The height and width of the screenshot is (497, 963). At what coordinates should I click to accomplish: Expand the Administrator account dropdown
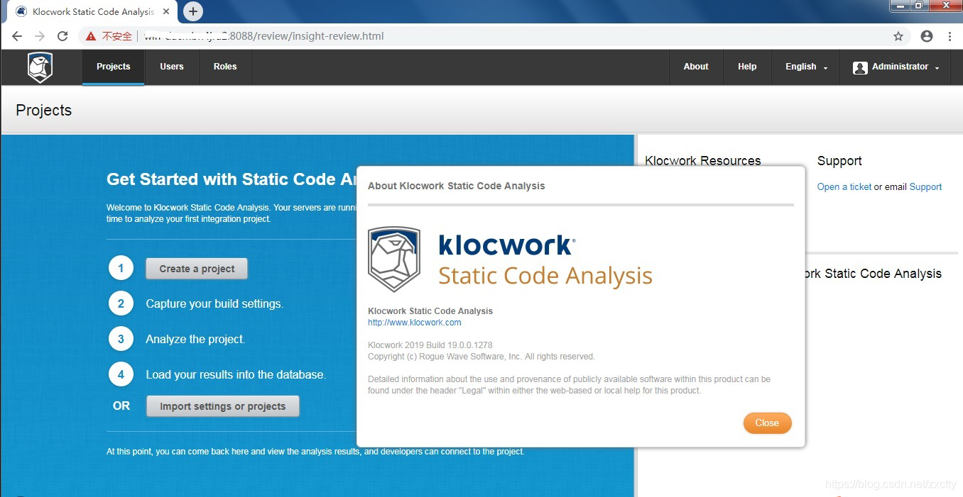coord(896,67)
